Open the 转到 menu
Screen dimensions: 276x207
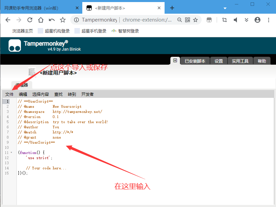(x=72, y=94)
